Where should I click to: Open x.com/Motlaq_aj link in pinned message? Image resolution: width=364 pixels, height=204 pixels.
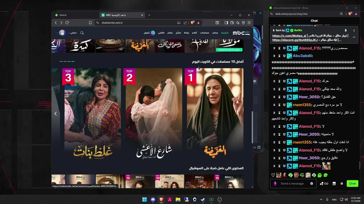(289, 36)
